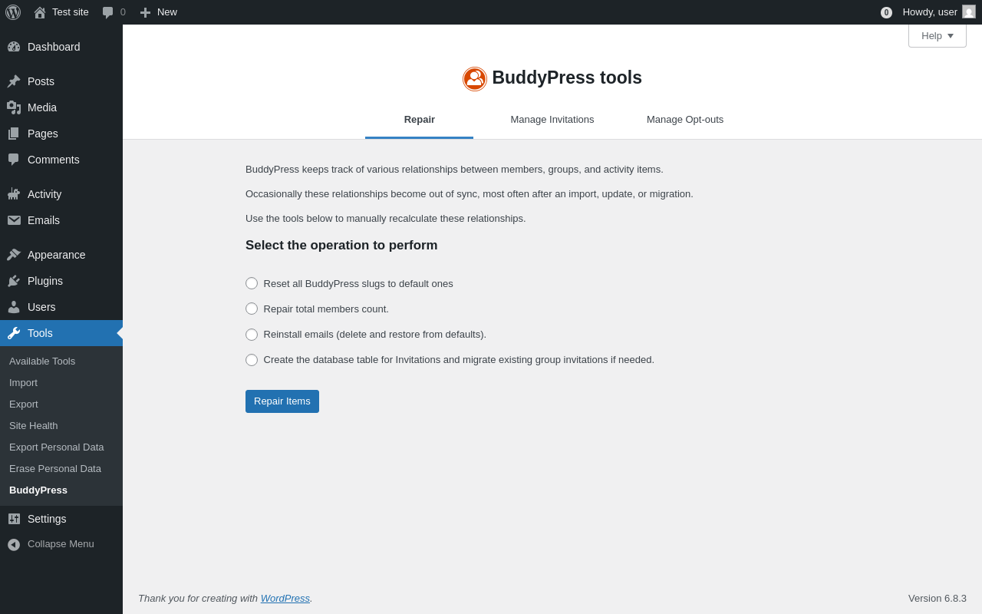This screenshot has height=614, width=982.
Task: Open the comments bubble in admin bar
Action: (x=114, y=12)
